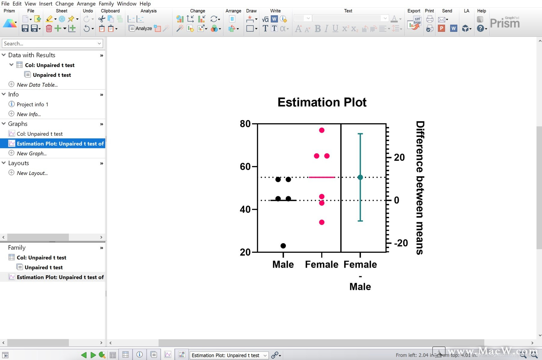Open the Family menu
The image size is (542, 360).
106,4
